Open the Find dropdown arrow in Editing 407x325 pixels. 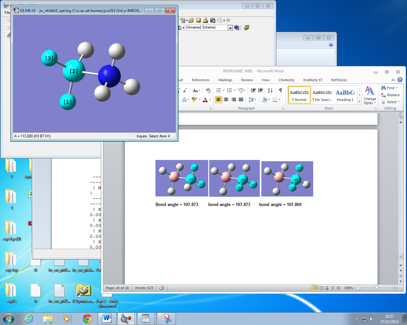coord(397,88)
